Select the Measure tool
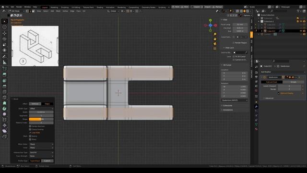 (4, 62)
